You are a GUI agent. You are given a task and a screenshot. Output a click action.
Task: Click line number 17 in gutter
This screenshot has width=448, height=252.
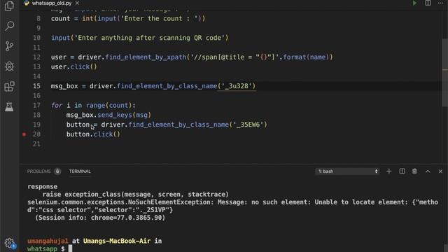36,106
